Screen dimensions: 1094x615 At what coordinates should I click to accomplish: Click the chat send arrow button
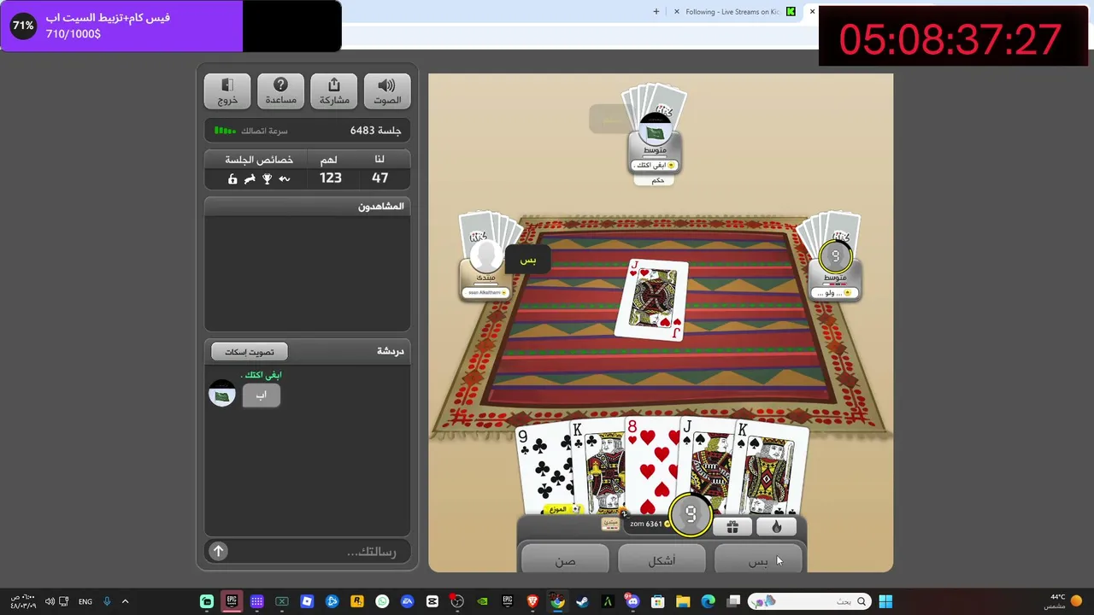219,551
